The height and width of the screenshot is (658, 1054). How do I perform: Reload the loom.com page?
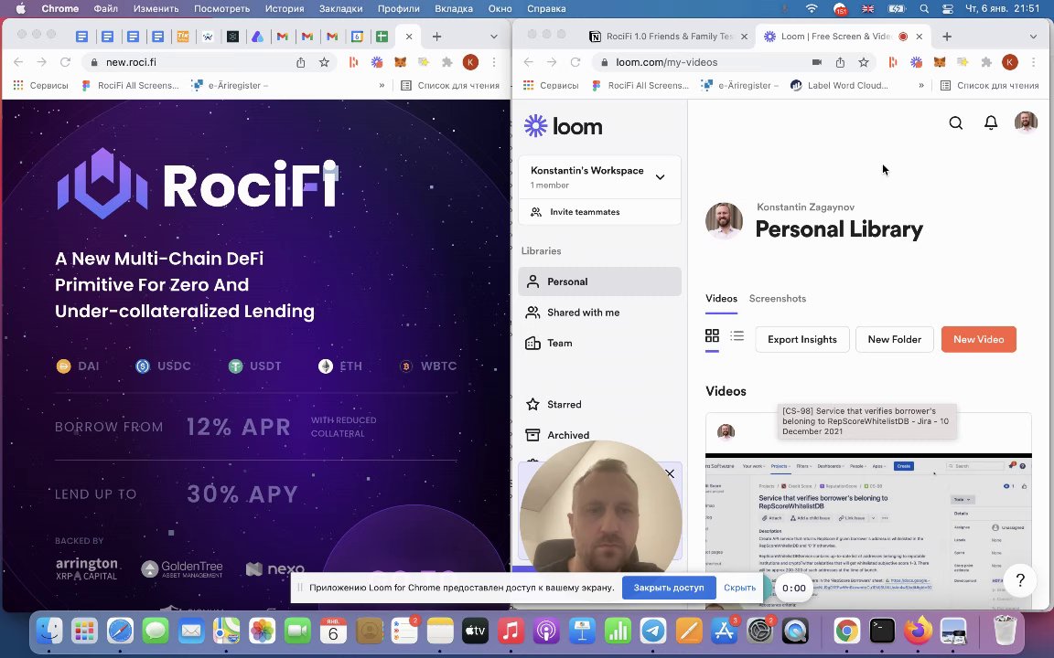coord(575,62)
